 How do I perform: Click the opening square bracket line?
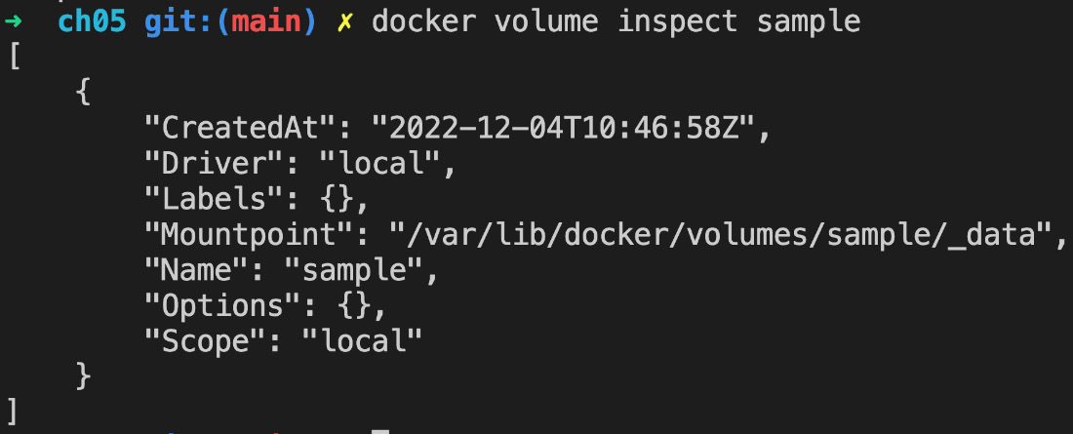click(14, 57)
